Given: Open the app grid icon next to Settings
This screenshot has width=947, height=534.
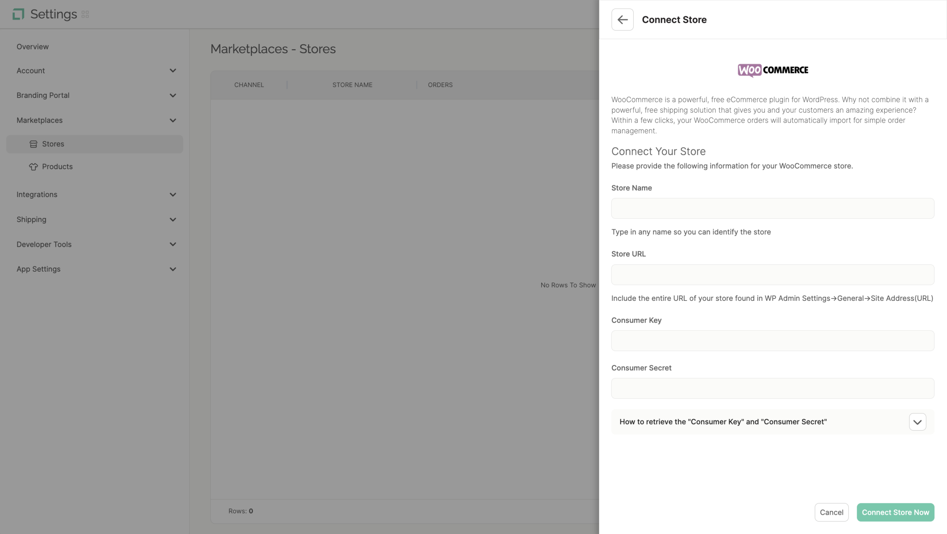Looking at the screenshot, I should pyautogui.click(x=85, y=14).
